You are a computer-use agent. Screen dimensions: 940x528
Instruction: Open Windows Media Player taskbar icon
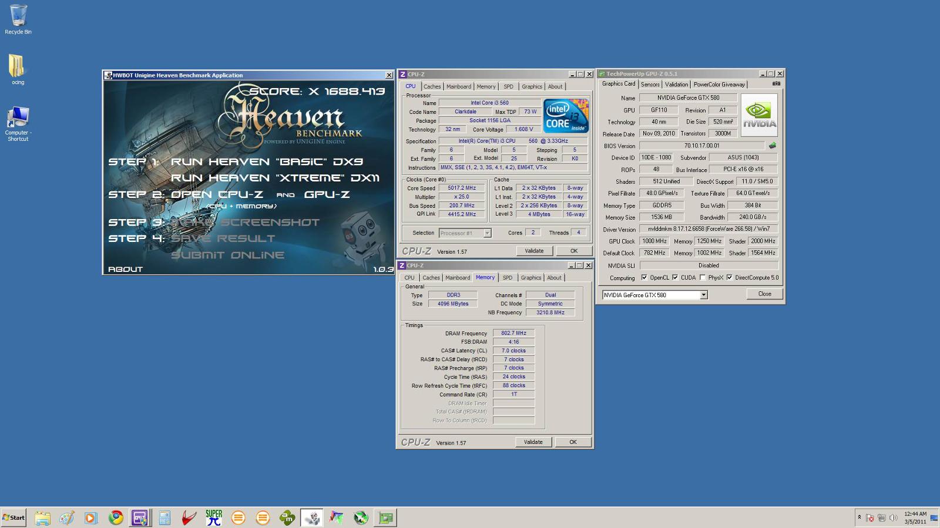90,517
